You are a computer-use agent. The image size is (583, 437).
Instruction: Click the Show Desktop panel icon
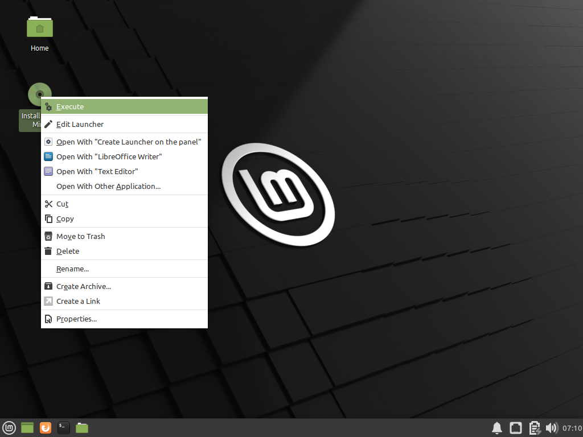(x=27, y=428)
